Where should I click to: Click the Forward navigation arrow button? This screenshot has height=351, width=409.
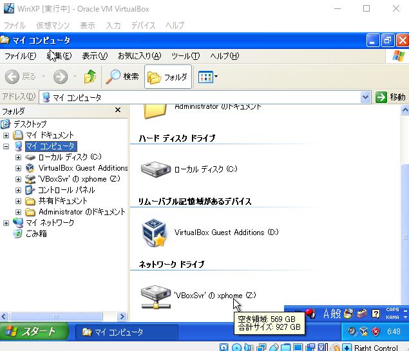tap(61, 77)
